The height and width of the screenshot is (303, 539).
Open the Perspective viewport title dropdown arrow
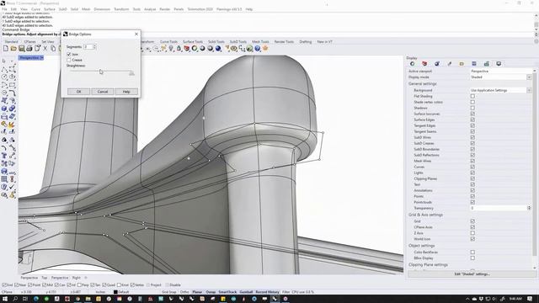point(41,58)
